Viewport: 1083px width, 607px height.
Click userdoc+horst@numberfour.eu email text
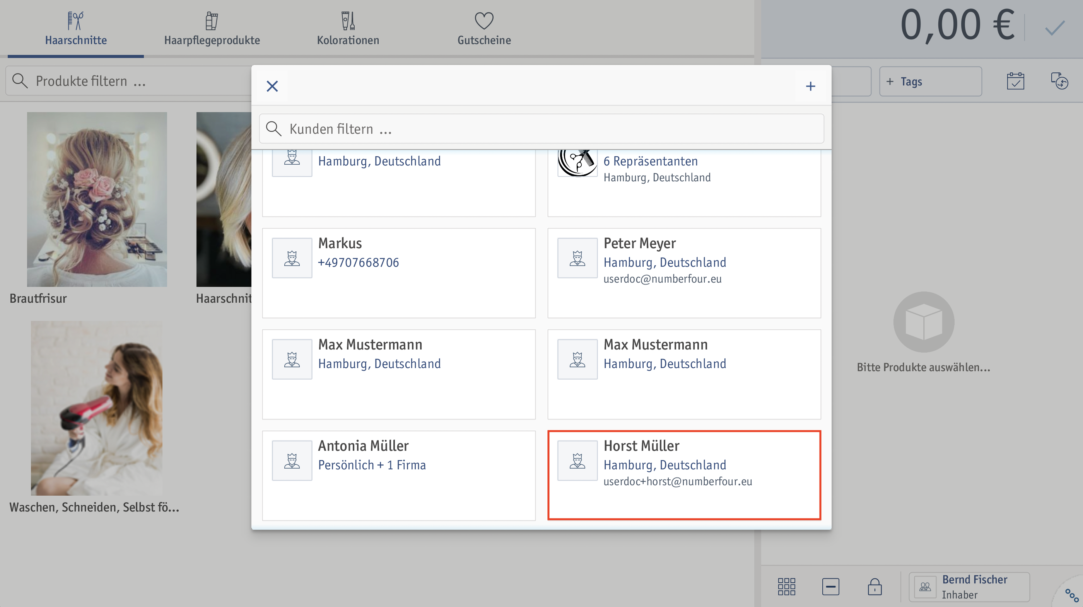[678, 482]
